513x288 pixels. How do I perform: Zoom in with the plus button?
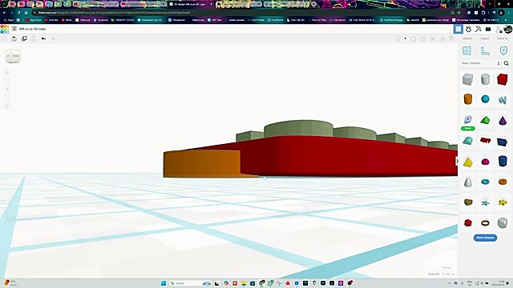pos(7,89)
